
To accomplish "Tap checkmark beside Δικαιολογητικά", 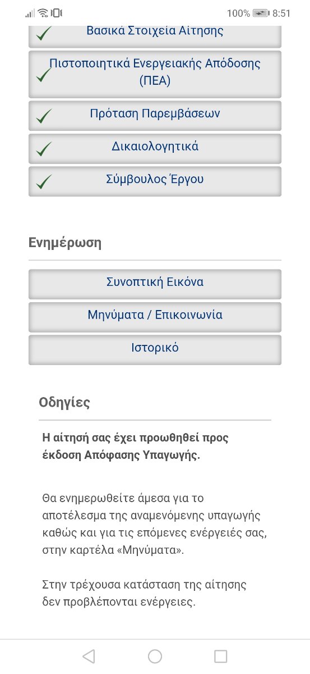I will 44,149.
